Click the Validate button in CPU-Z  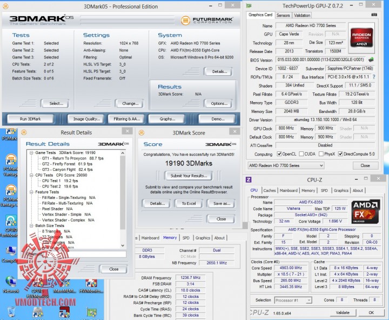pyautogui.click(x=343, y=312)
